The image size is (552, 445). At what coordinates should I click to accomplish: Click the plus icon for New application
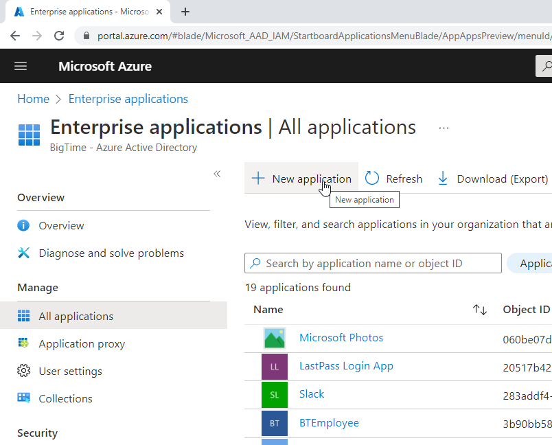[258, 178]
